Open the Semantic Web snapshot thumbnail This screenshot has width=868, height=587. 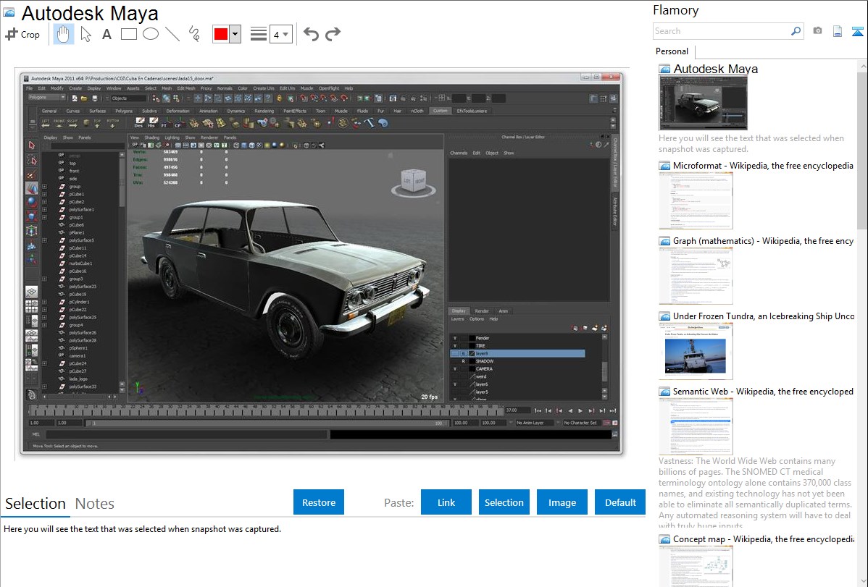point(696,426)
